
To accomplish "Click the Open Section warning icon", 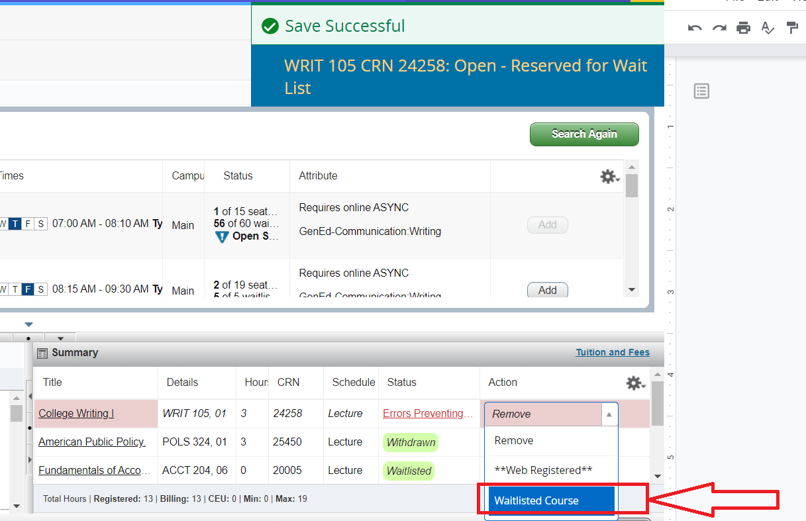I will (x=223, y=236).
